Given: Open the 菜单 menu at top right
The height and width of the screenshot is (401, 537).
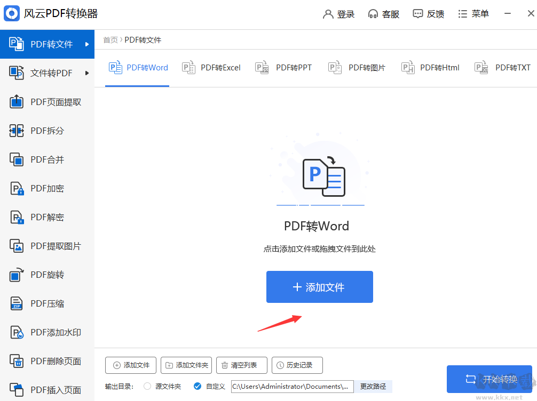Looking at the screenshot, I should pyautogui.click(x=473, y=13).
